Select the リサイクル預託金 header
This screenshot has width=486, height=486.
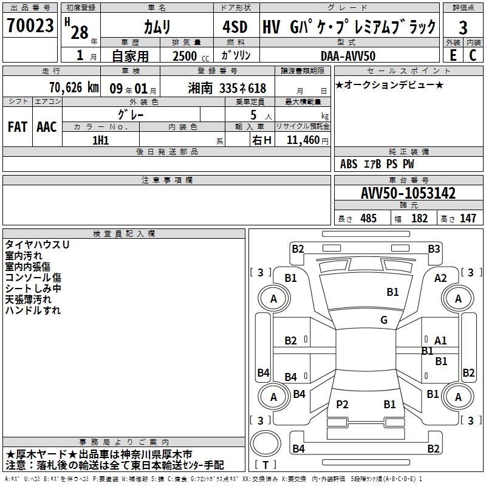coord(303,126)
